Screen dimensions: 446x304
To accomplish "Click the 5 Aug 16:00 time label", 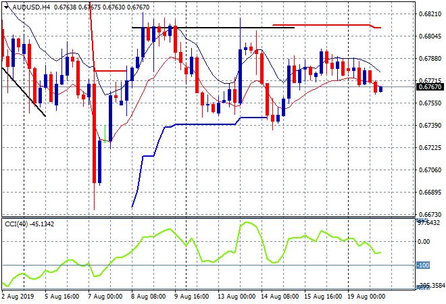I will [x=61, y=297].
